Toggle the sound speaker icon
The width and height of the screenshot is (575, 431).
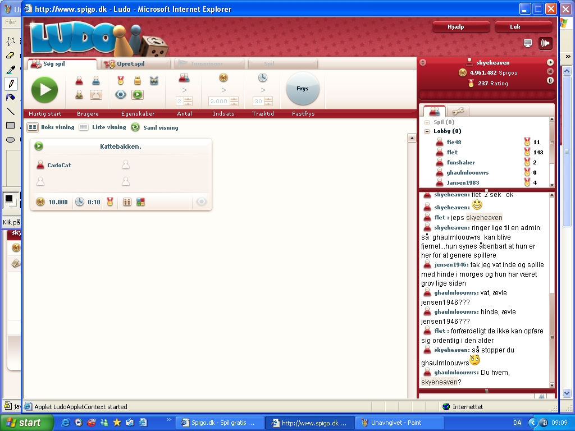tap(545, 43)
